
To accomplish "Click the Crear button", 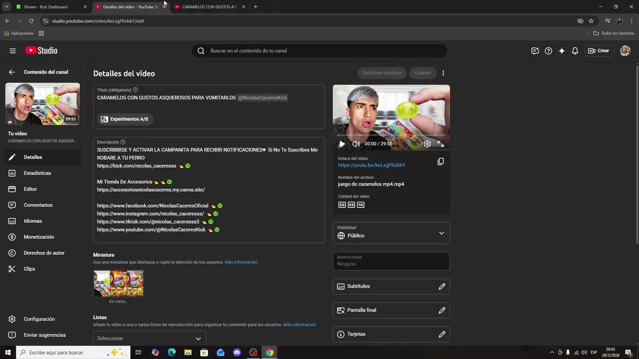I will point(599,51).
